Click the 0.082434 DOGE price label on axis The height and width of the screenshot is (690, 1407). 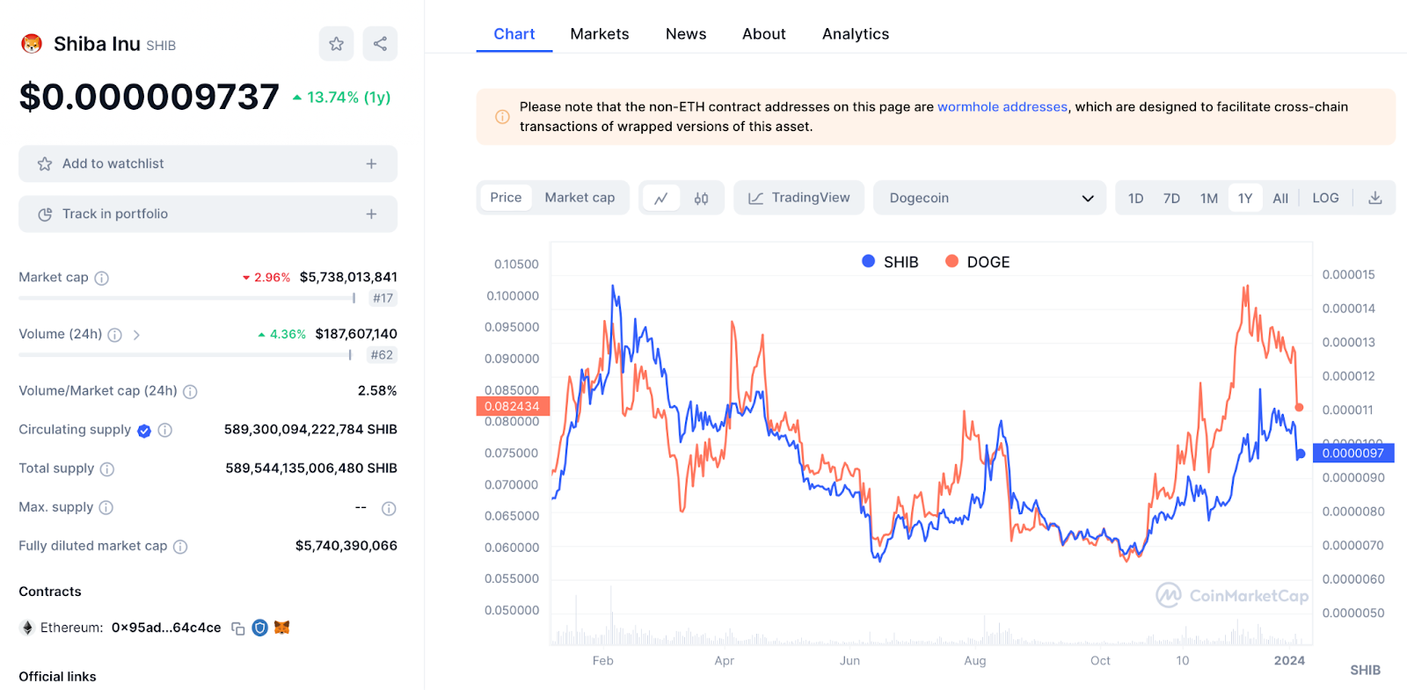click(513, 406)
